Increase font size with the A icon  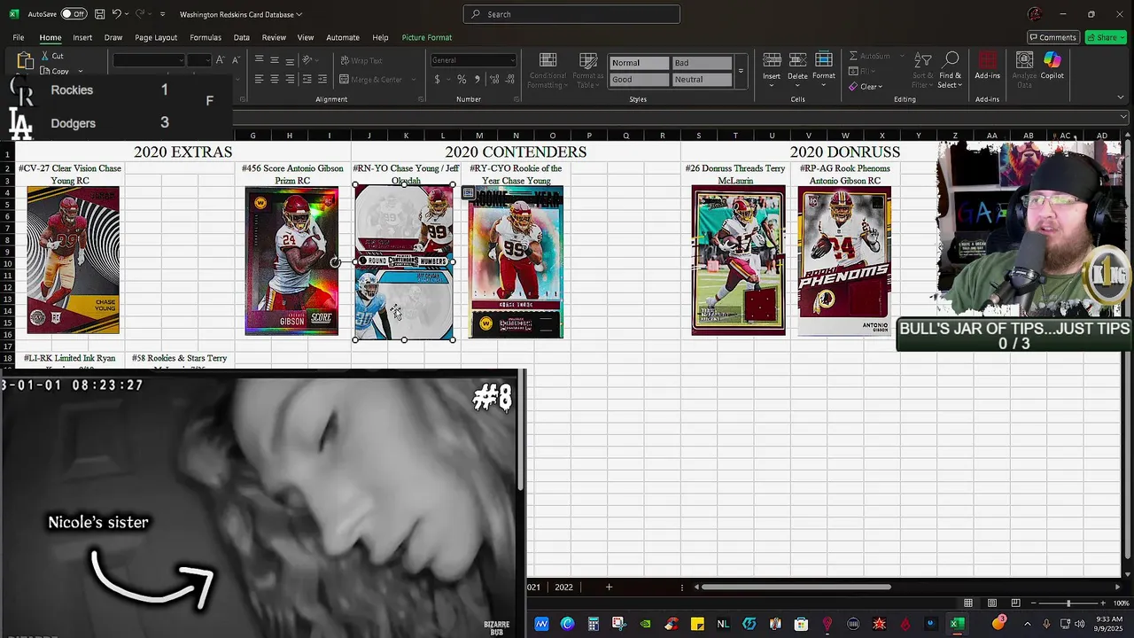click(221, 60)
